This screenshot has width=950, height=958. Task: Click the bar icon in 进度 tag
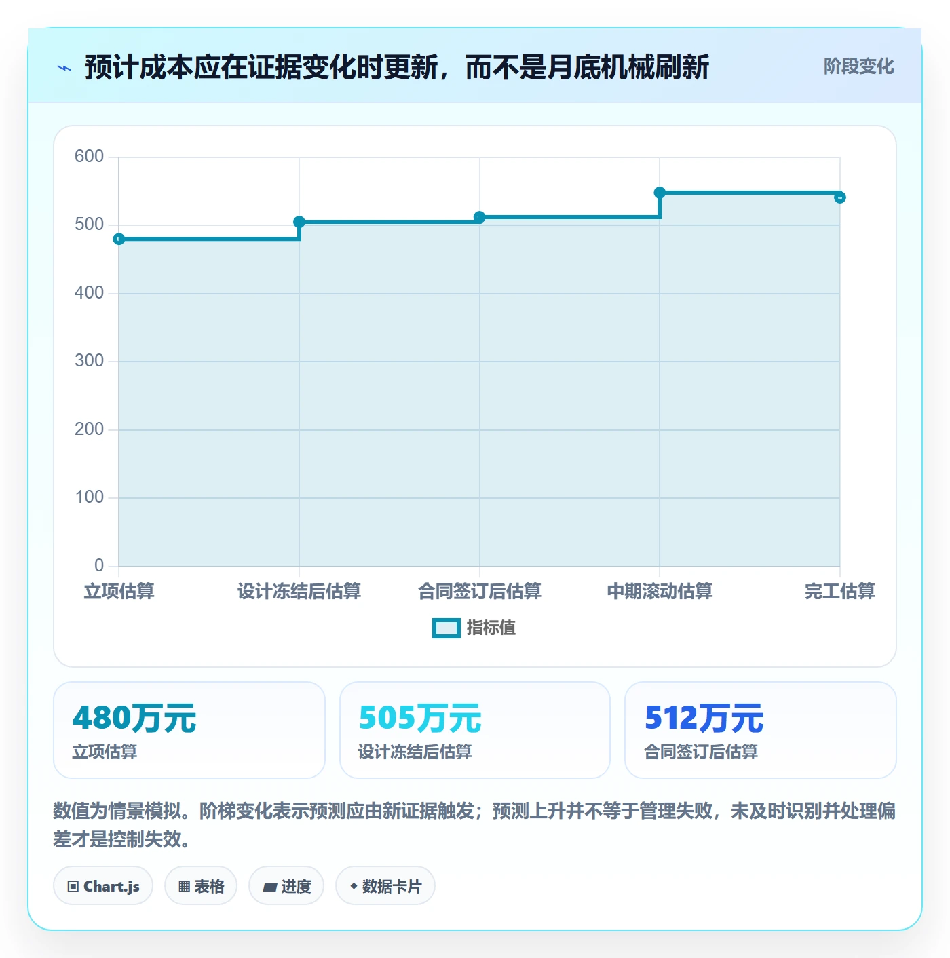pos(269,887)
